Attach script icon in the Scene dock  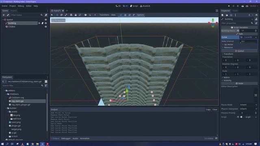(46, 15)
